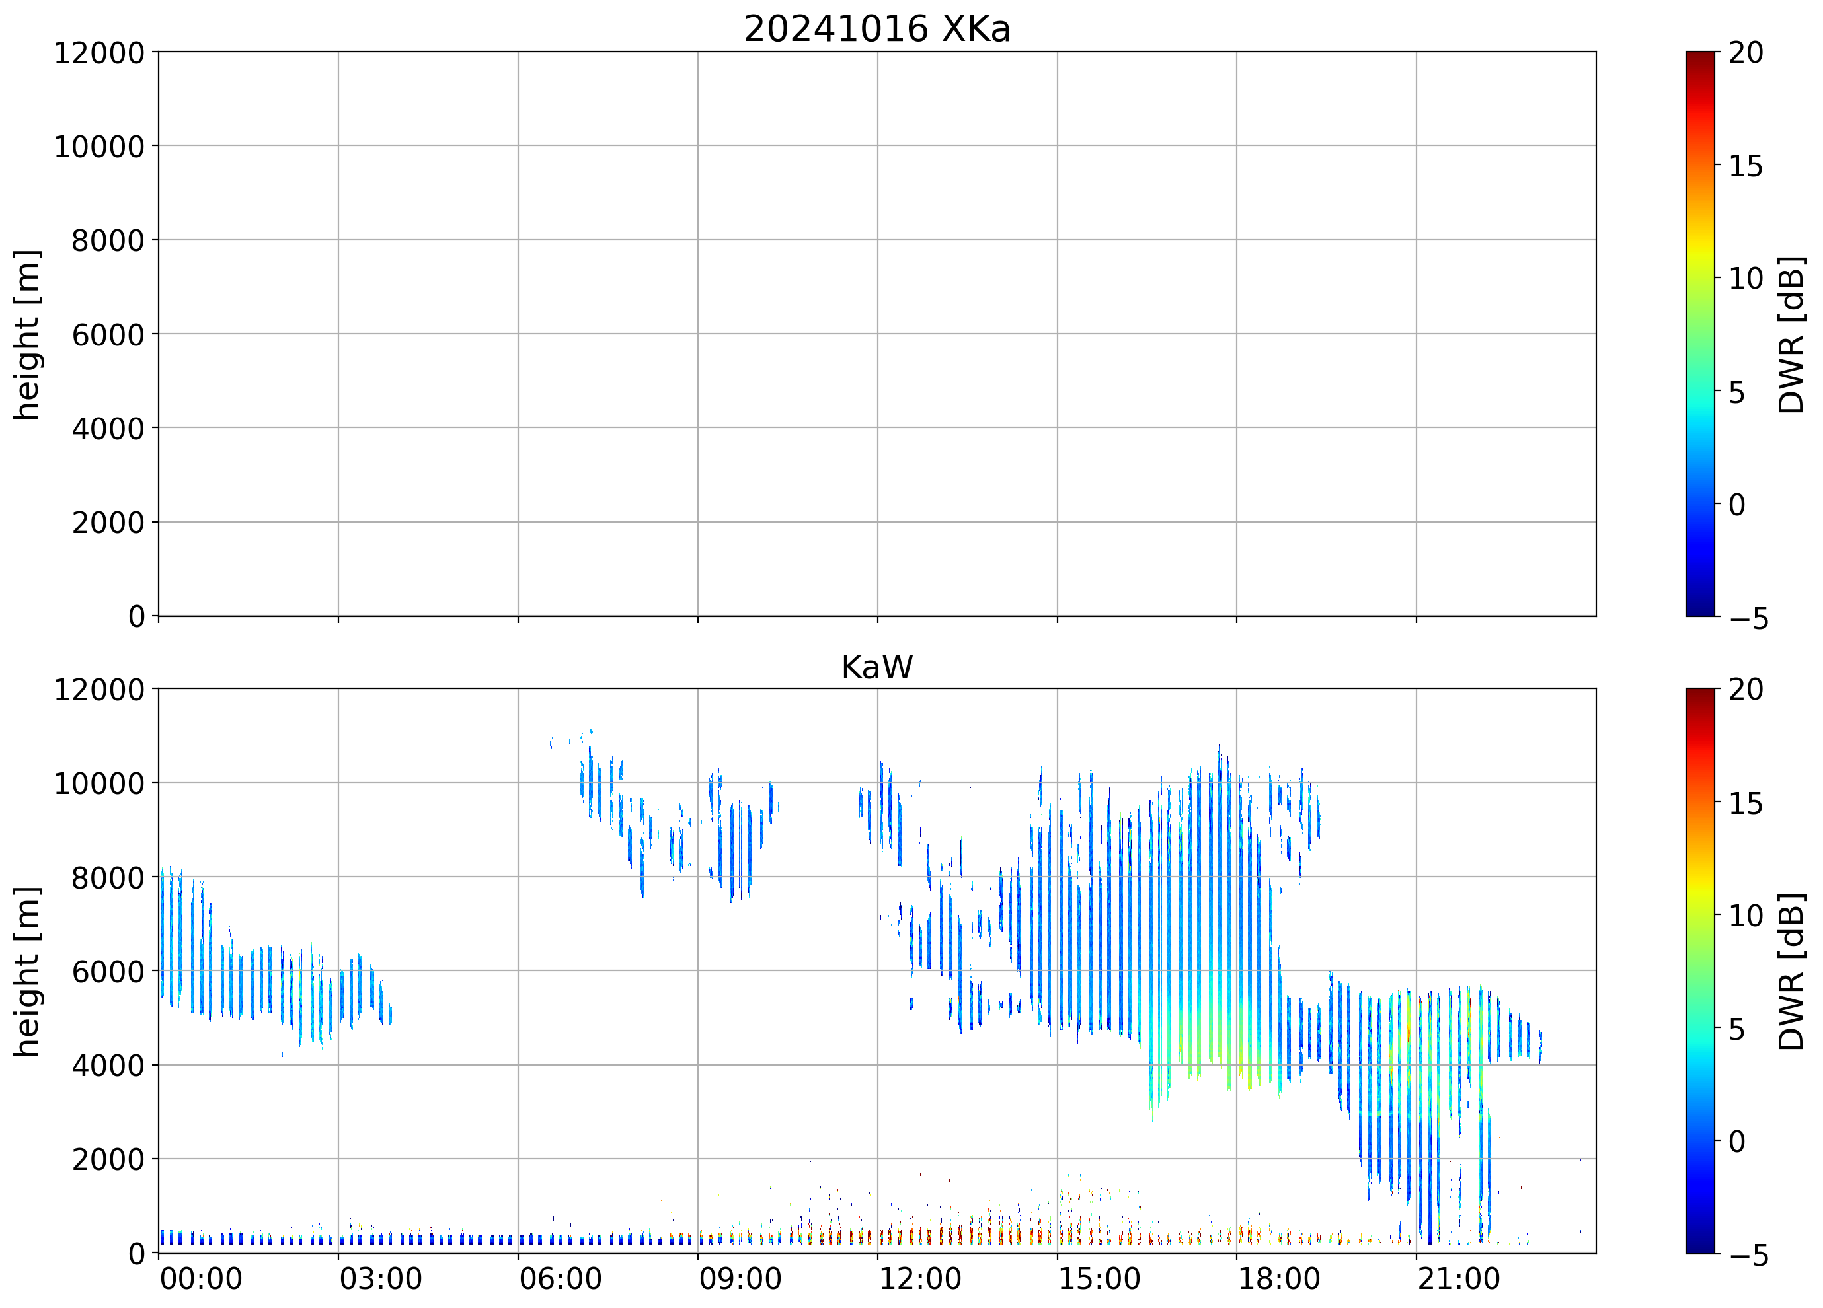The height and width of the screenshot is (1308, 1823).
Task: Click the 09:00 time axis label
Action: [740, 1278]
